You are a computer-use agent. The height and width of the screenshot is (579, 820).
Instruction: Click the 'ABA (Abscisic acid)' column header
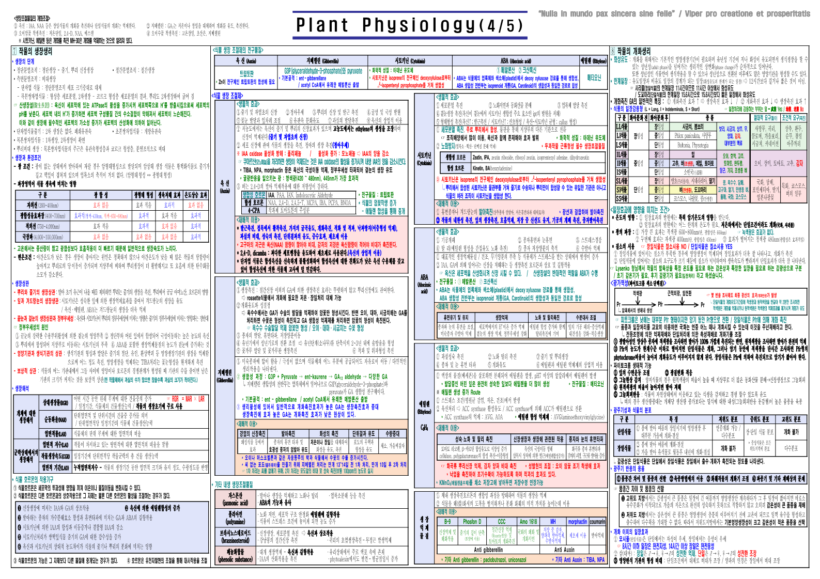[x=516, y=61]
